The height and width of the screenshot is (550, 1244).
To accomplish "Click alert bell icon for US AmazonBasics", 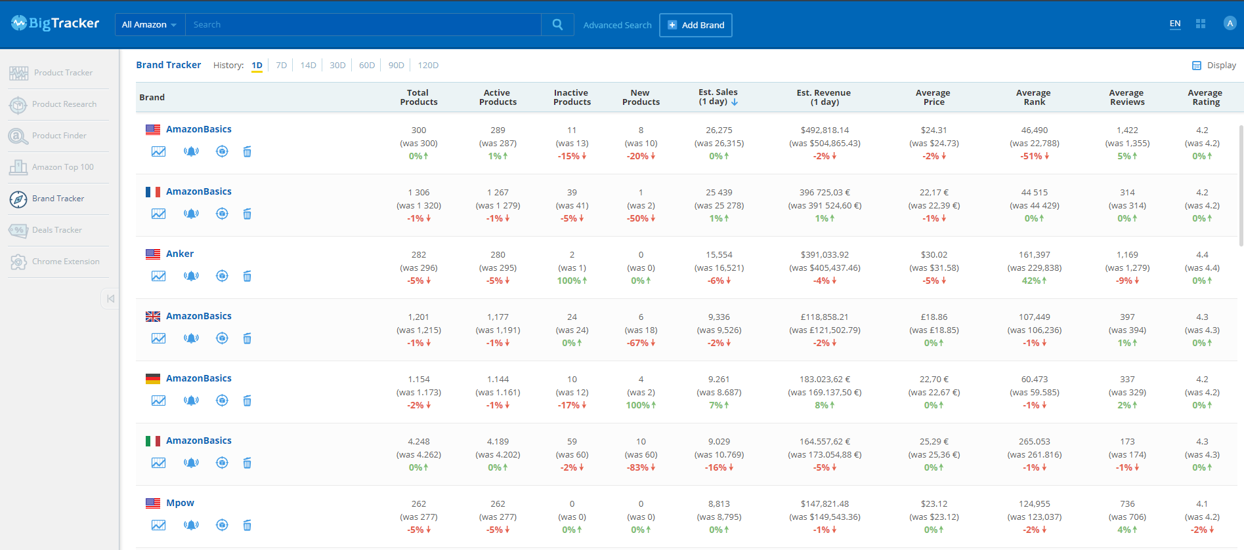I will point(191,151).
